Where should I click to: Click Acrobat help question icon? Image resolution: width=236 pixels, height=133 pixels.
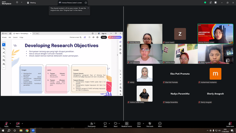[x=93, y=34]
